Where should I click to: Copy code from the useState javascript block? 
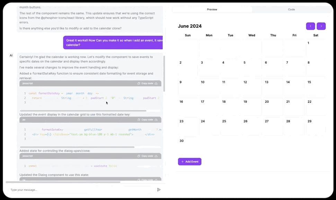[x=145, y=156]
